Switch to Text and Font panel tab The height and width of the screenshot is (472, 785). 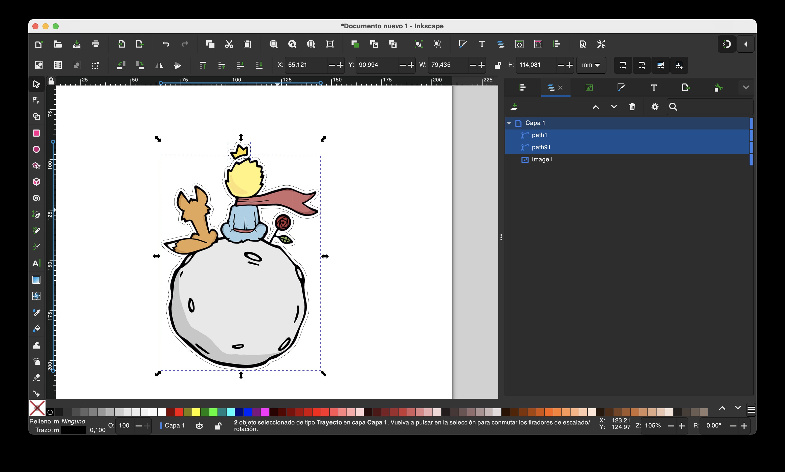[x=654, y=88]
